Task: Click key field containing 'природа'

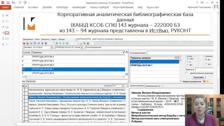Action: (x=77, y=81)
